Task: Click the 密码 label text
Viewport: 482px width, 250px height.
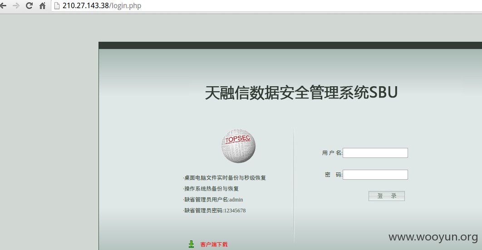Action: [x=334, y=175]
